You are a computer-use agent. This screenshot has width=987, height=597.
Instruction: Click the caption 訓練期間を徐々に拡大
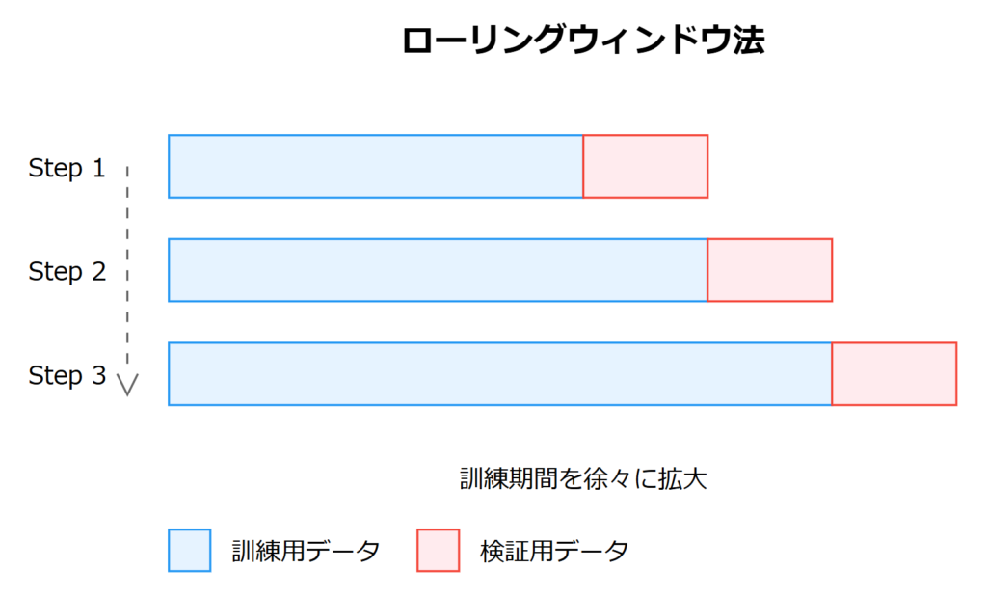pyautogui.click(x=583, y=479)
